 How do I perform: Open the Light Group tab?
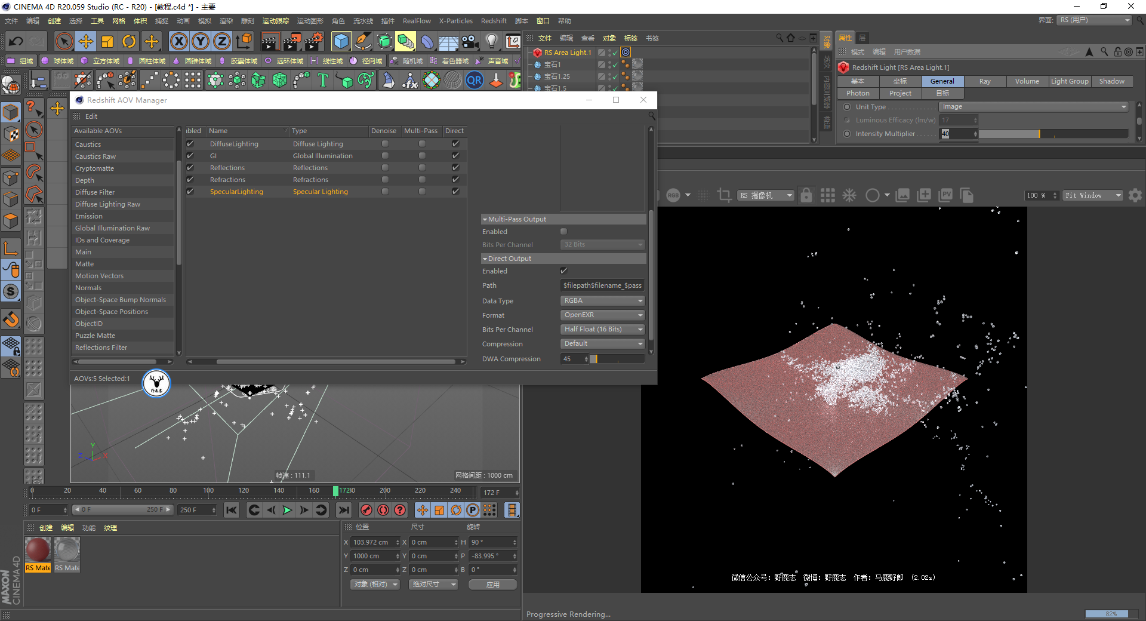coord(1070,81)
